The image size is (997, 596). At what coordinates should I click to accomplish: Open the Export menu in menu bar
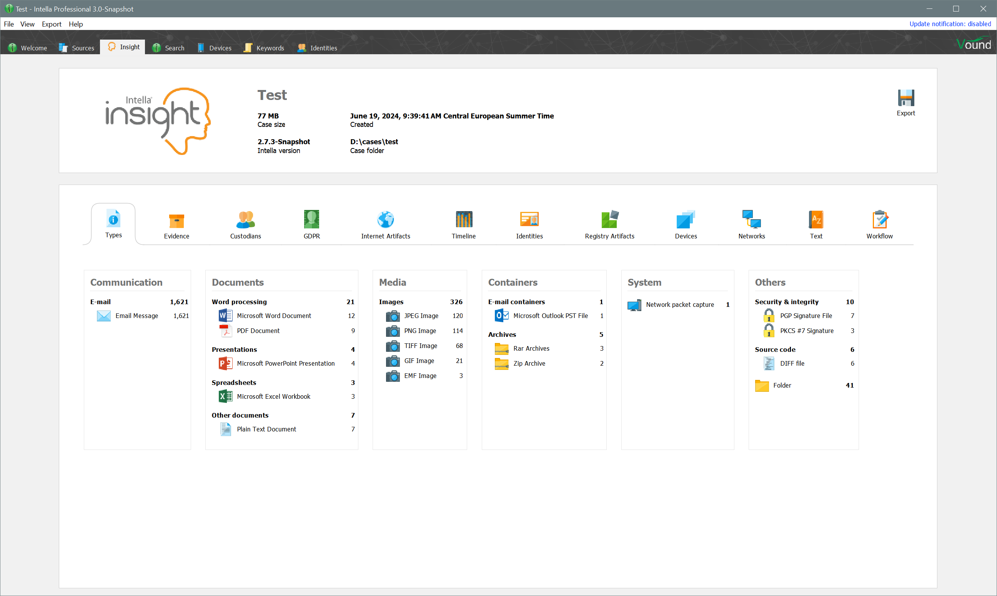(52, 24)
